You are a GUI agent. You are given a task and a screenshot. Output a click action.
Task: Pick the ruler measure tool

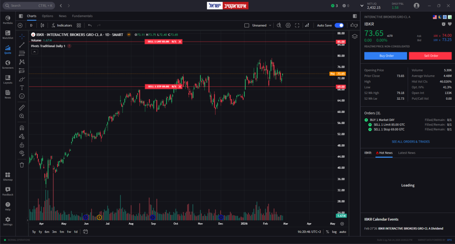point(22,107)
